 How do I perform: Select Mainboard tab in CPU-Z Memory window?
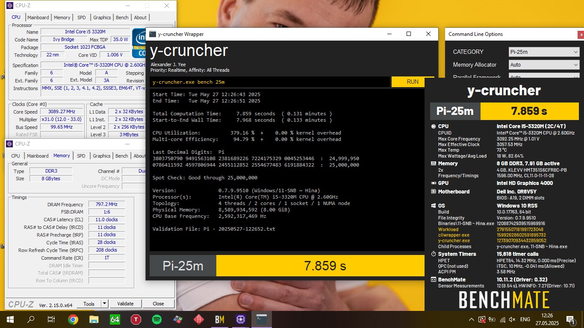(38, 156)
